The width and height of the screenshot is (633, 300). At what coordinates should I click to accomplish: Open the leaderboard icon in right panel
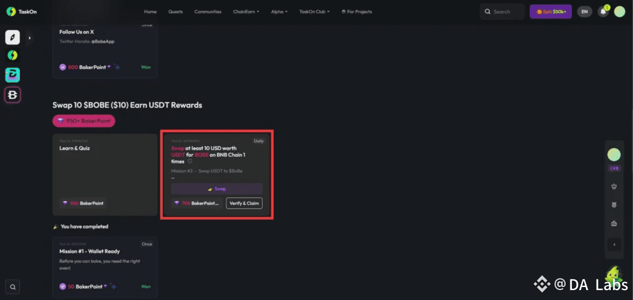click(x=614, y=223)
